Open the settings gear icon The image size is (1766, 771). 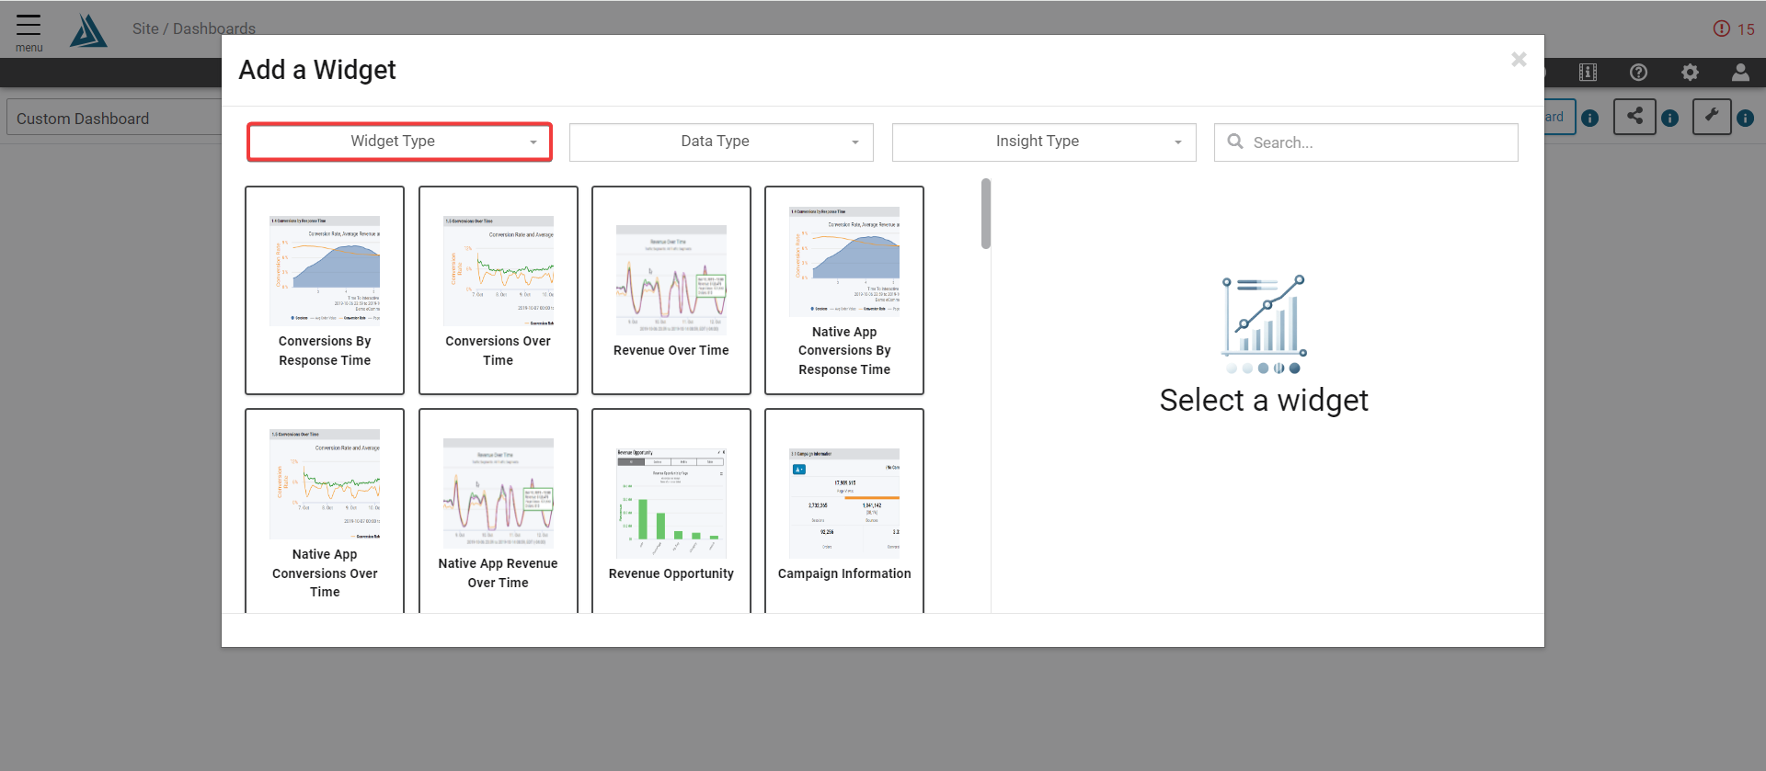pyautogui.click(x=1690, y=73)
